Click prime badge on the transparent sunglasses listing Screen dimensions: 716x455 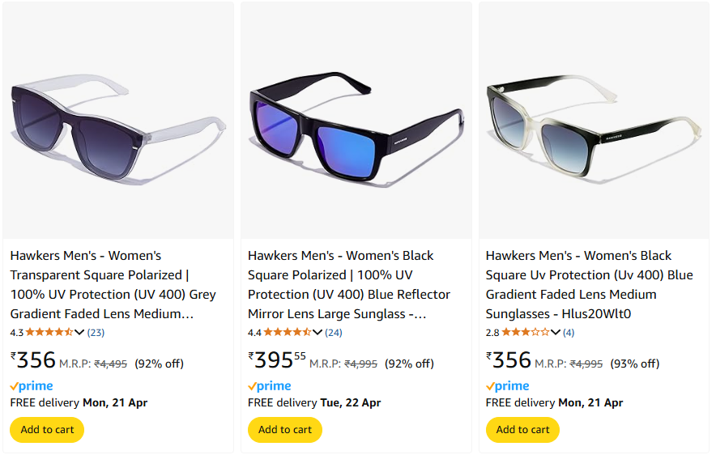tap(32, 386)
